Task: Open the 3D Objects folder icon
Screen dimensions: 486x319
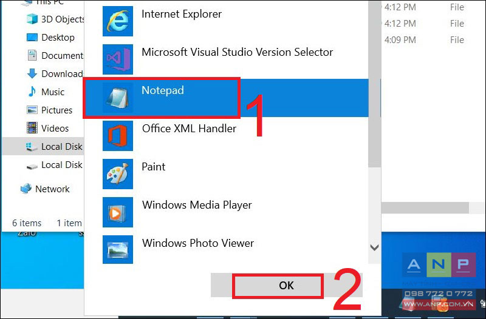Action: (x=32, y=19)
